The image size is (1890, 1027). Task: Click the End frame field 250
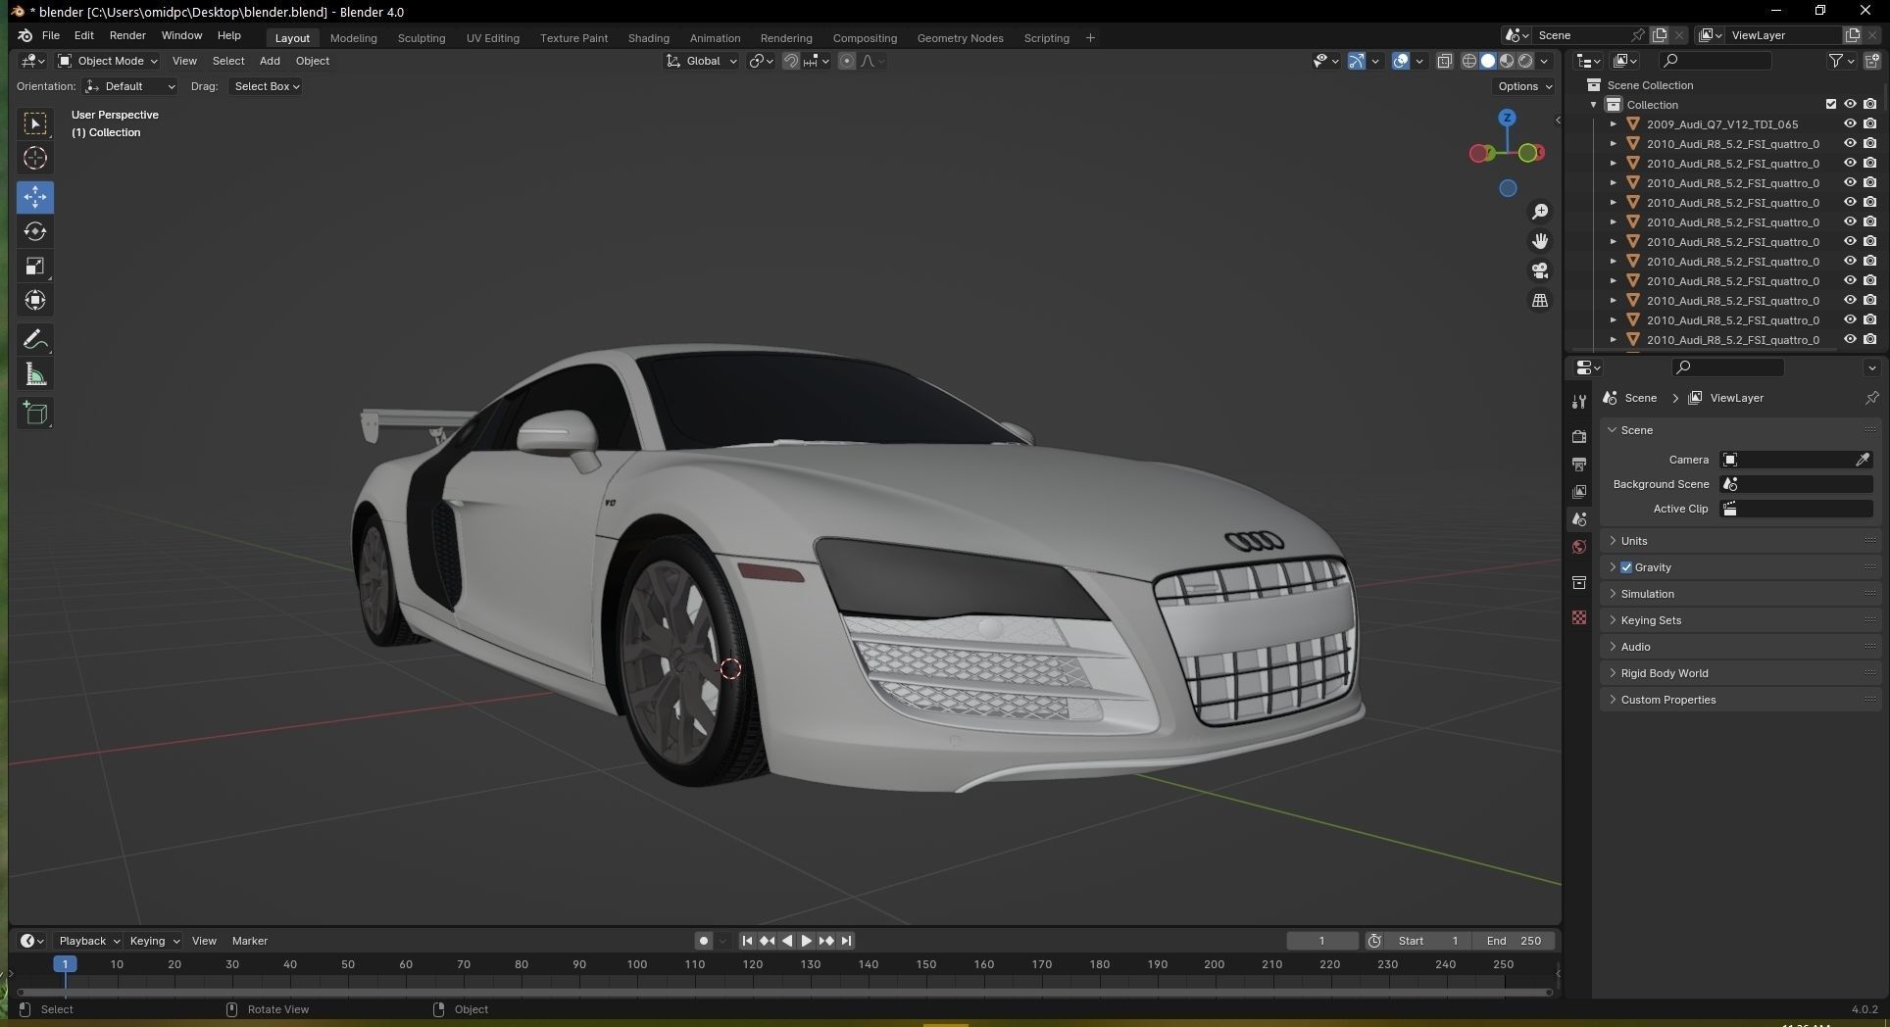1515,941
